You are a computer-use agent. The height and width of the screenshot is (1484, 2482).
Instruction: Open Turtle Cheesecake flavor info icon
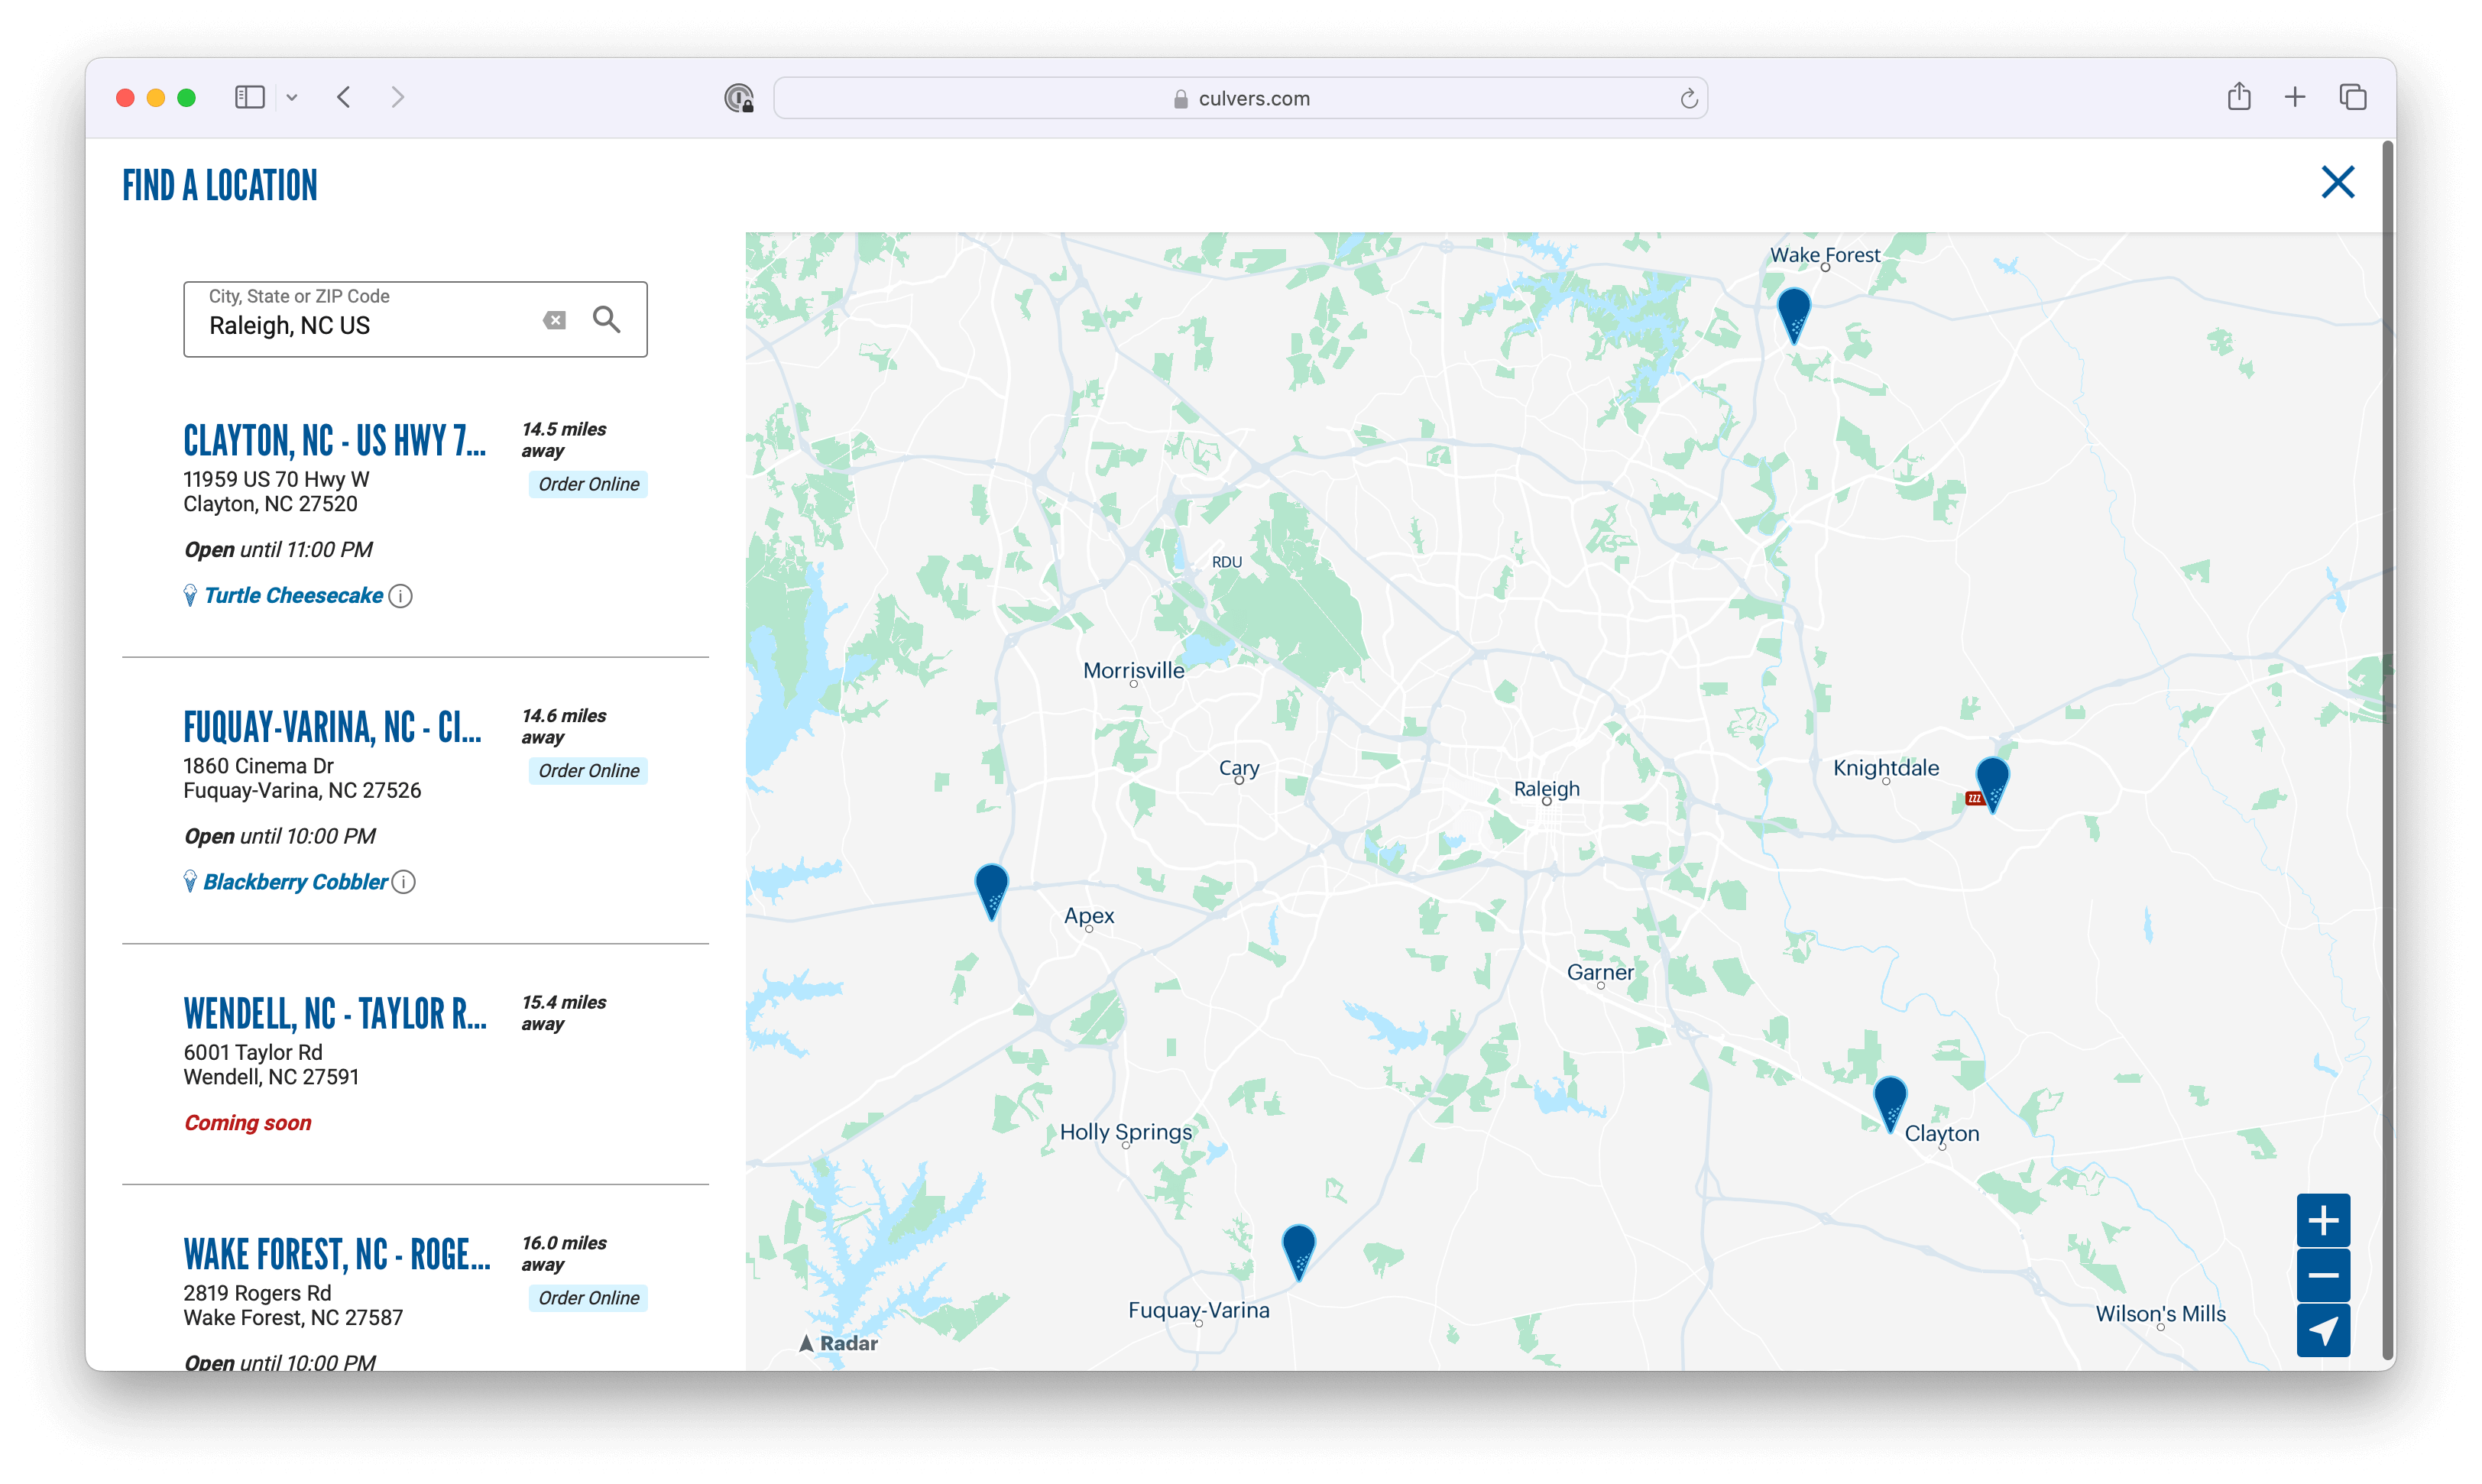400,596
